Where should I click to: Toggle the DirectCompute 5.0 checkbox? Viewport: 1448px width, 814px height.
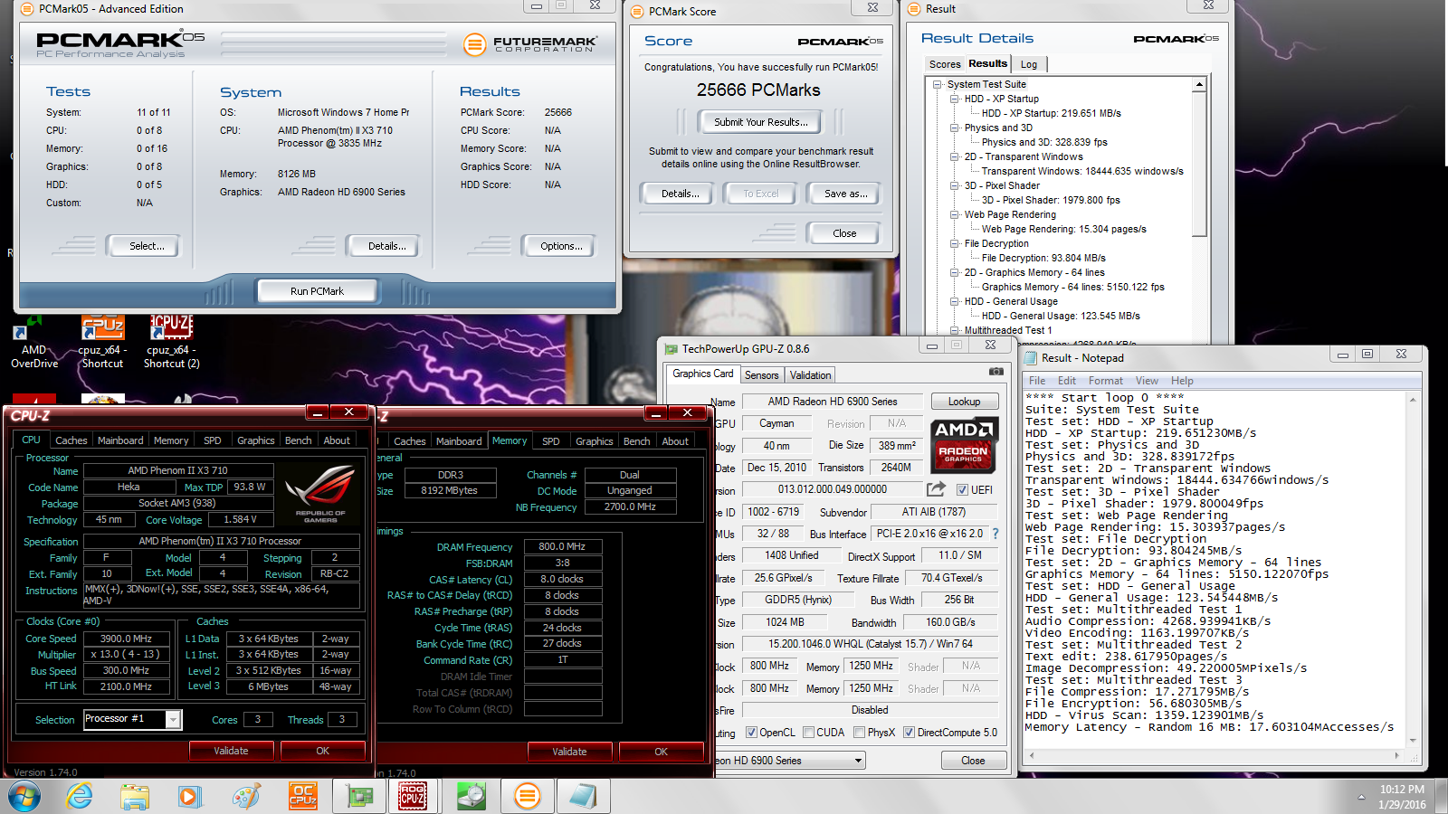point(909,733)
